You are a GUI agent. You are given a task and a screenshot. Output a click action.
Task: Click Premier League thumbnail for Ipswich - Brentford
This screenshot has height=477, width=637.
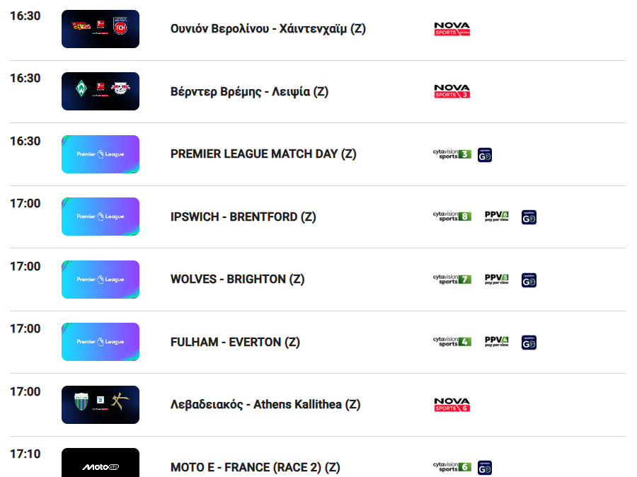101,217
